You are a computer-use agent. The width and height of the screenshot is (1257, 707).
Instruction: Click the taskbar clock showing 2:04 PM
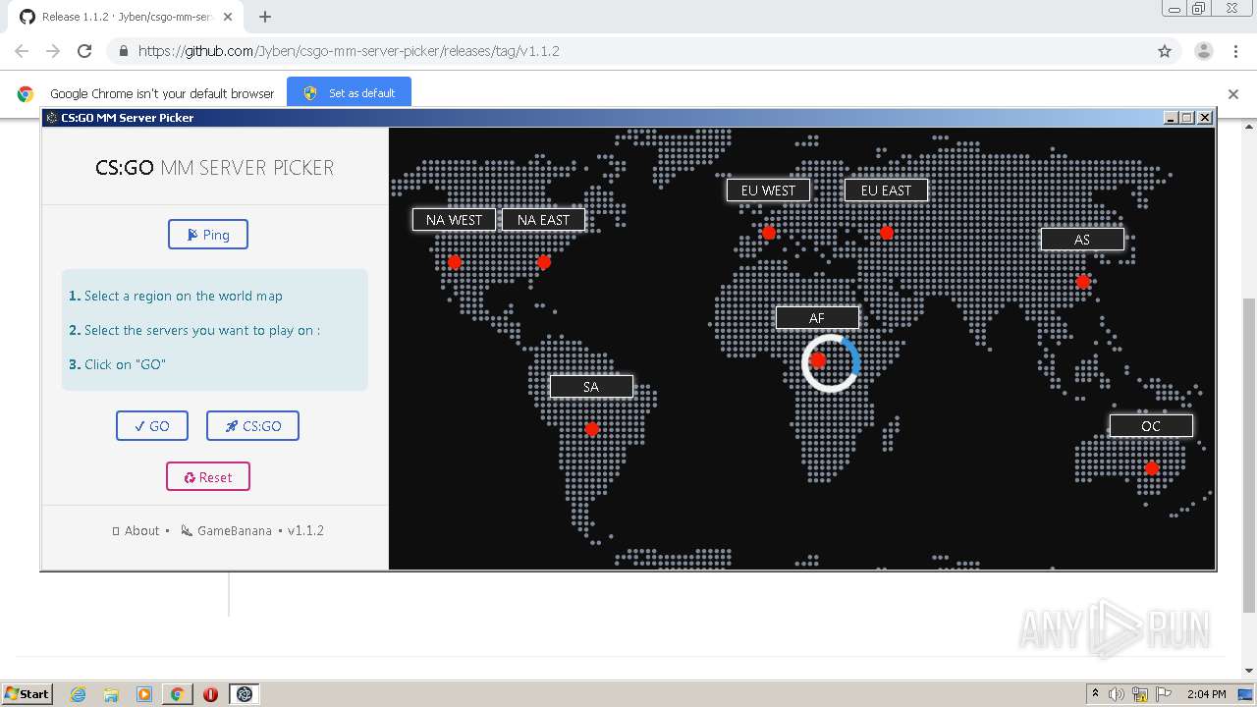pos(1206,694)
